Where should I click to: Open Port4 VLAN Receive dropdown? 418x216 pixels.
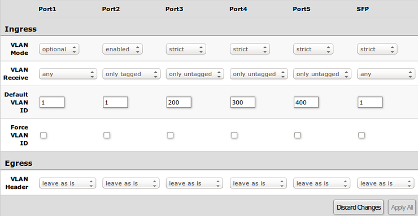[x=259, y=74]
